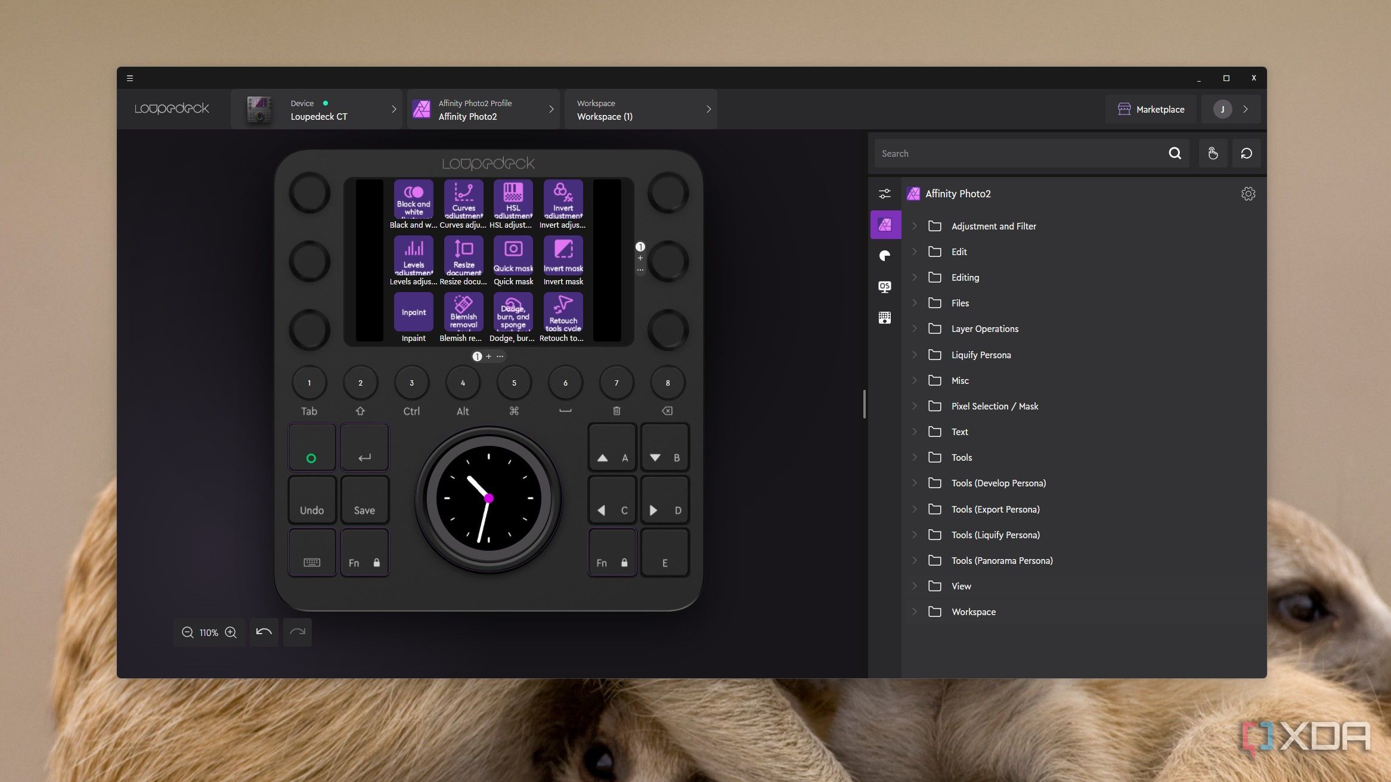Open the Marketplace

pos(1151,109)
